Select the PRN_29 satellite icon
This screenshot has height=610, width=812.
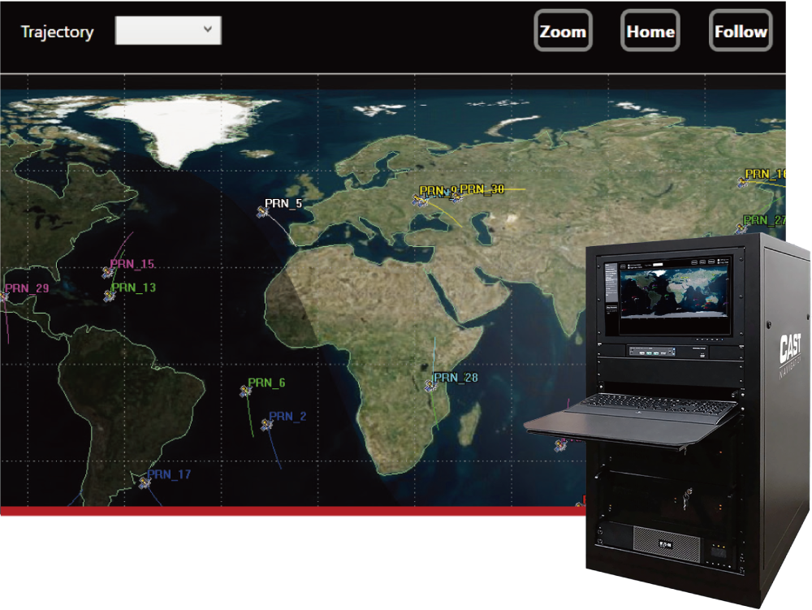pos(3,297)
